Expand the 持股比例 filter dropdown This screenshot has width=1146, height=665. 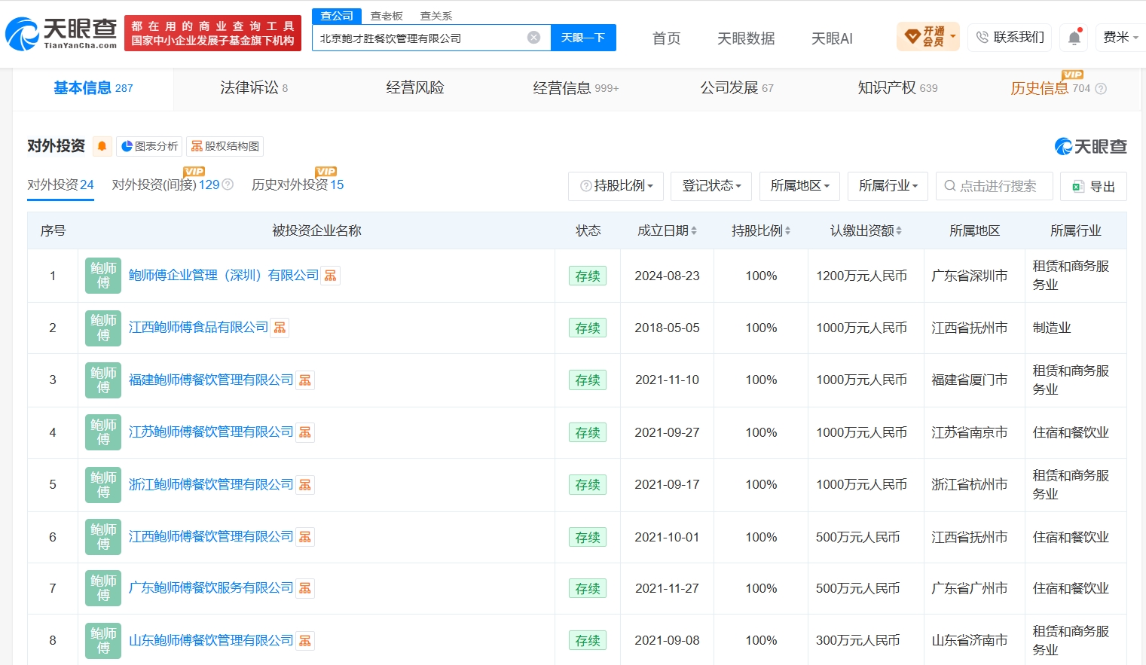tap(616, 186)
